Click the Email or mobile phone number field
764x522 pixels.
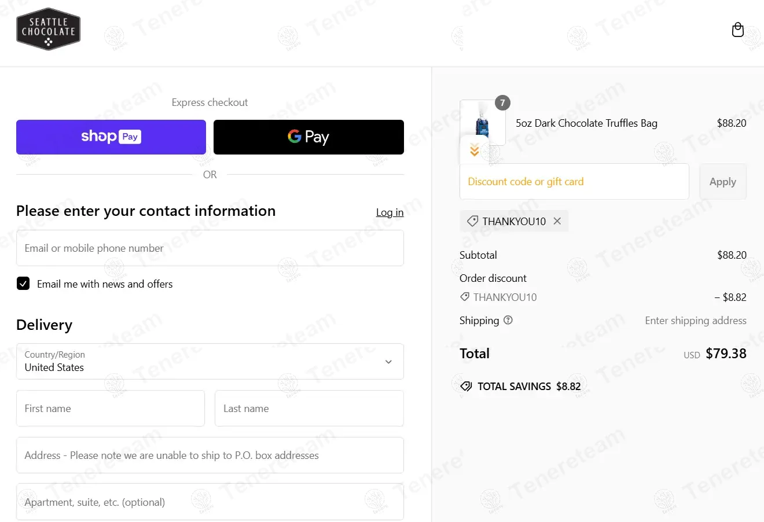(210, 248)
